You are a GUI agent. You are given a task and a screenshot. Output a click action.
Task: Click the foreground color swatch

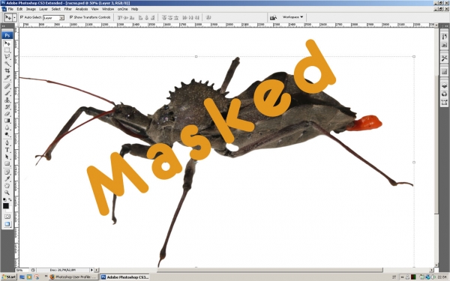point(5,206)
